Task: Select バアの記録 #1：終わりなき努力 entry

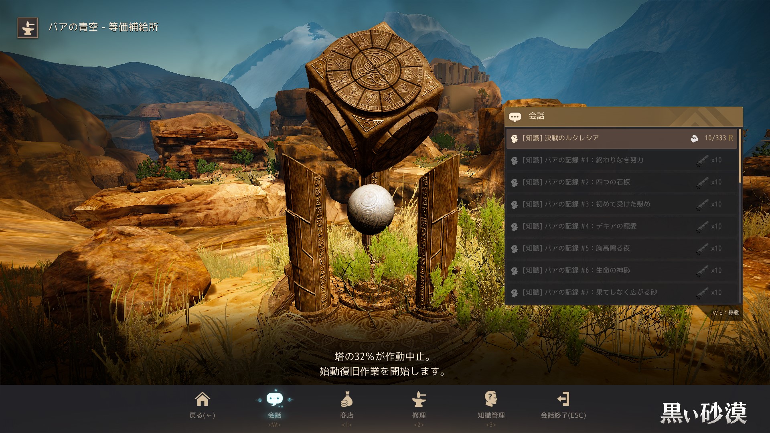Action: (622, 160)
